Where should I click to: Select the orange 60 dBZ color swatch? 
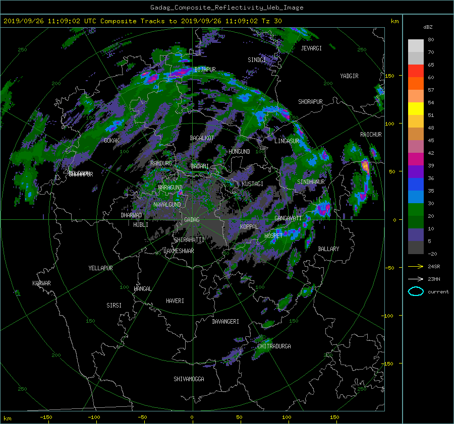tap(416, 83)
